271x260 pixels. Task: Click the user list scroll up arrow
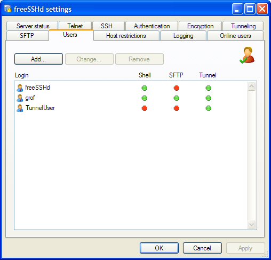coord(251,86)
